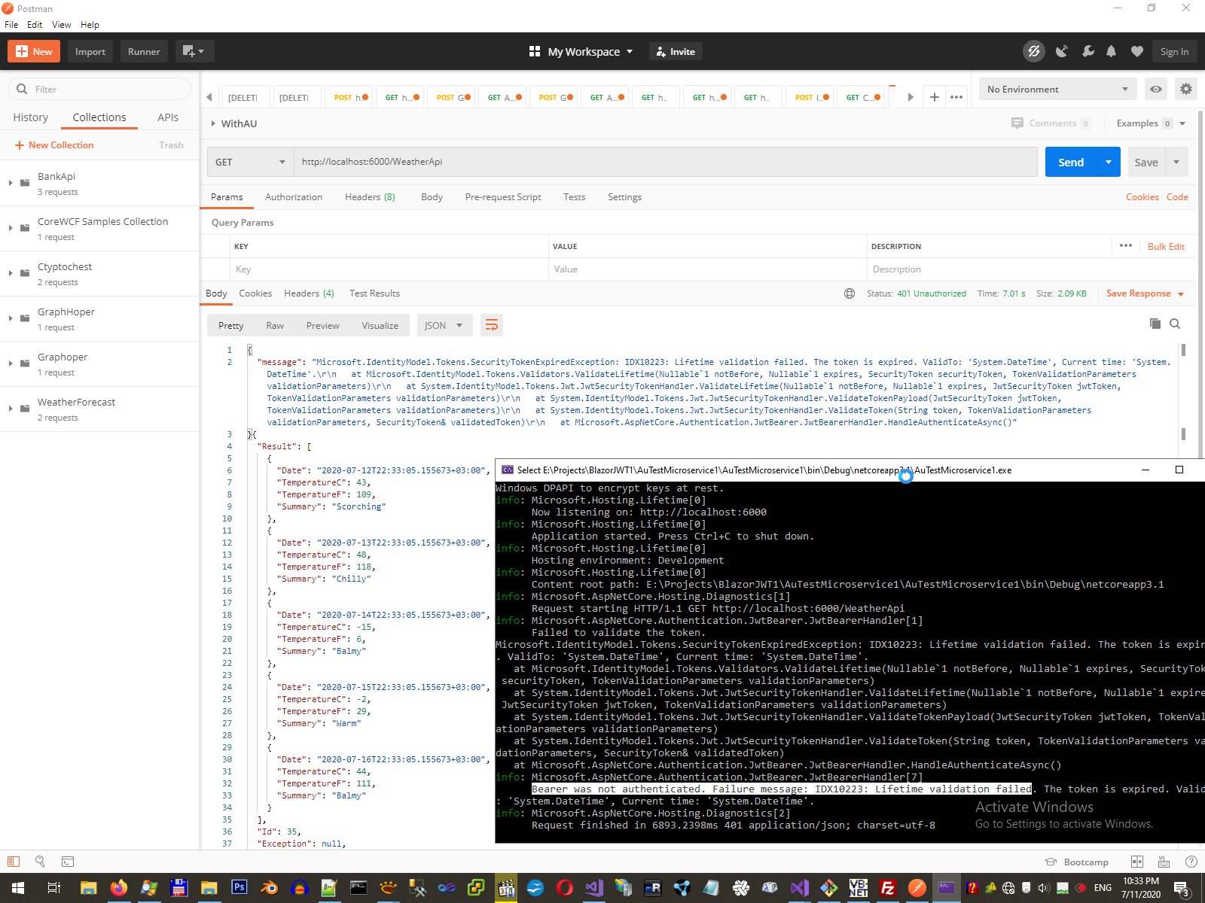Image resolution: width=1205 pixels, height=903 pixels.
Task: Open the Send button dropdown arrow
Action: tap(1109, 162)
